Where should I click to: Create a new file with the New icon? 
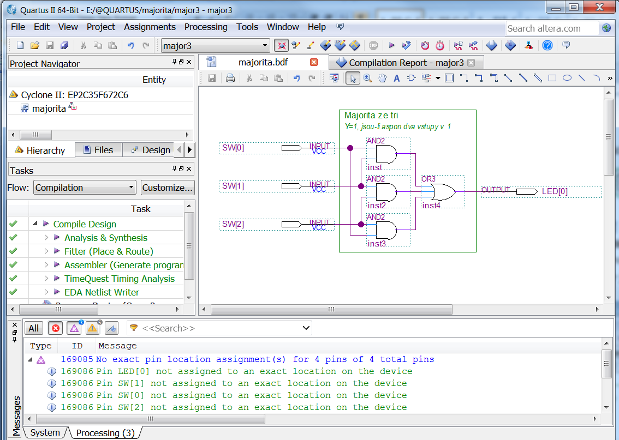tap(20, 45)
